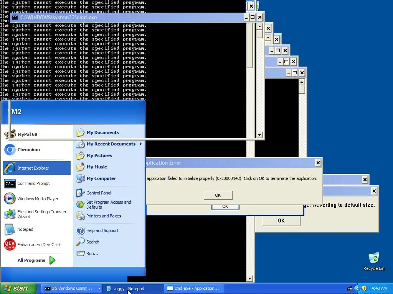Click scroll down arrow in front cmd.exe window
The width and height of the screenshot is (393, 294).
tap(259, 135)
